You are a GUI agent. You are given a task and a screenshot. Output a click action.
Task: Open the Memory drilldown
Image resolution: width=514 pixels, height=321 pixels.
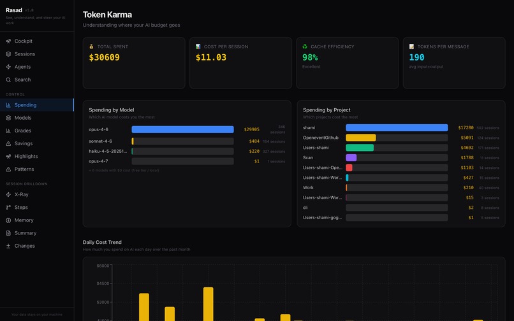coord(37,220)
